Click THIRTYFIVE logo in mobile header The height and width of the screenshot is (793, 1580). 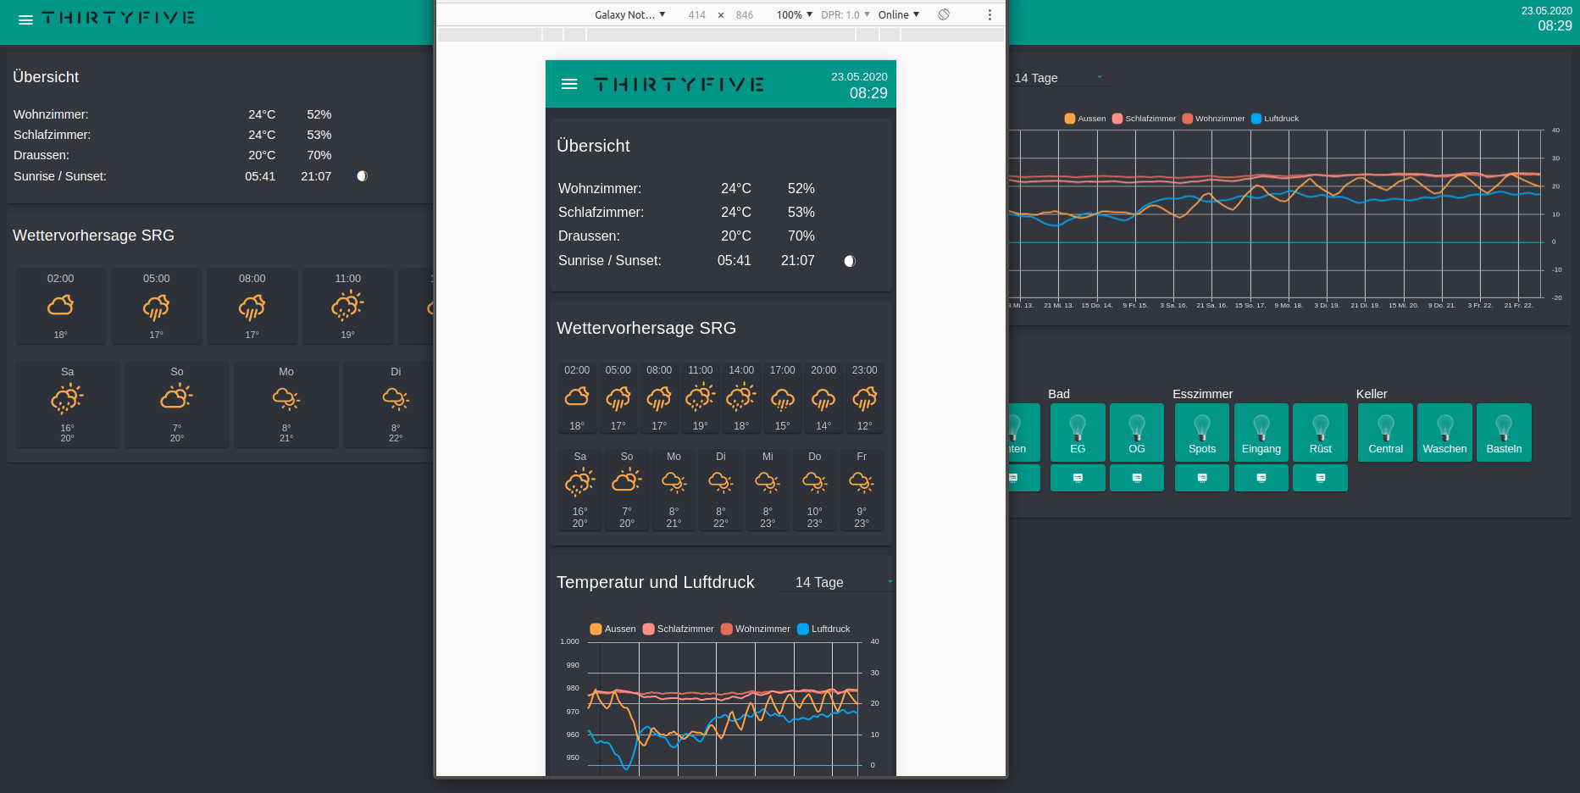coord(679,84)
